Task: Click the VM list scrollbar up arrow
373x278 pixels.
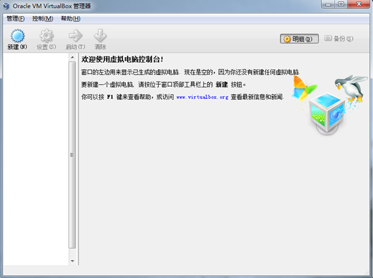Action: pos(73,58)
